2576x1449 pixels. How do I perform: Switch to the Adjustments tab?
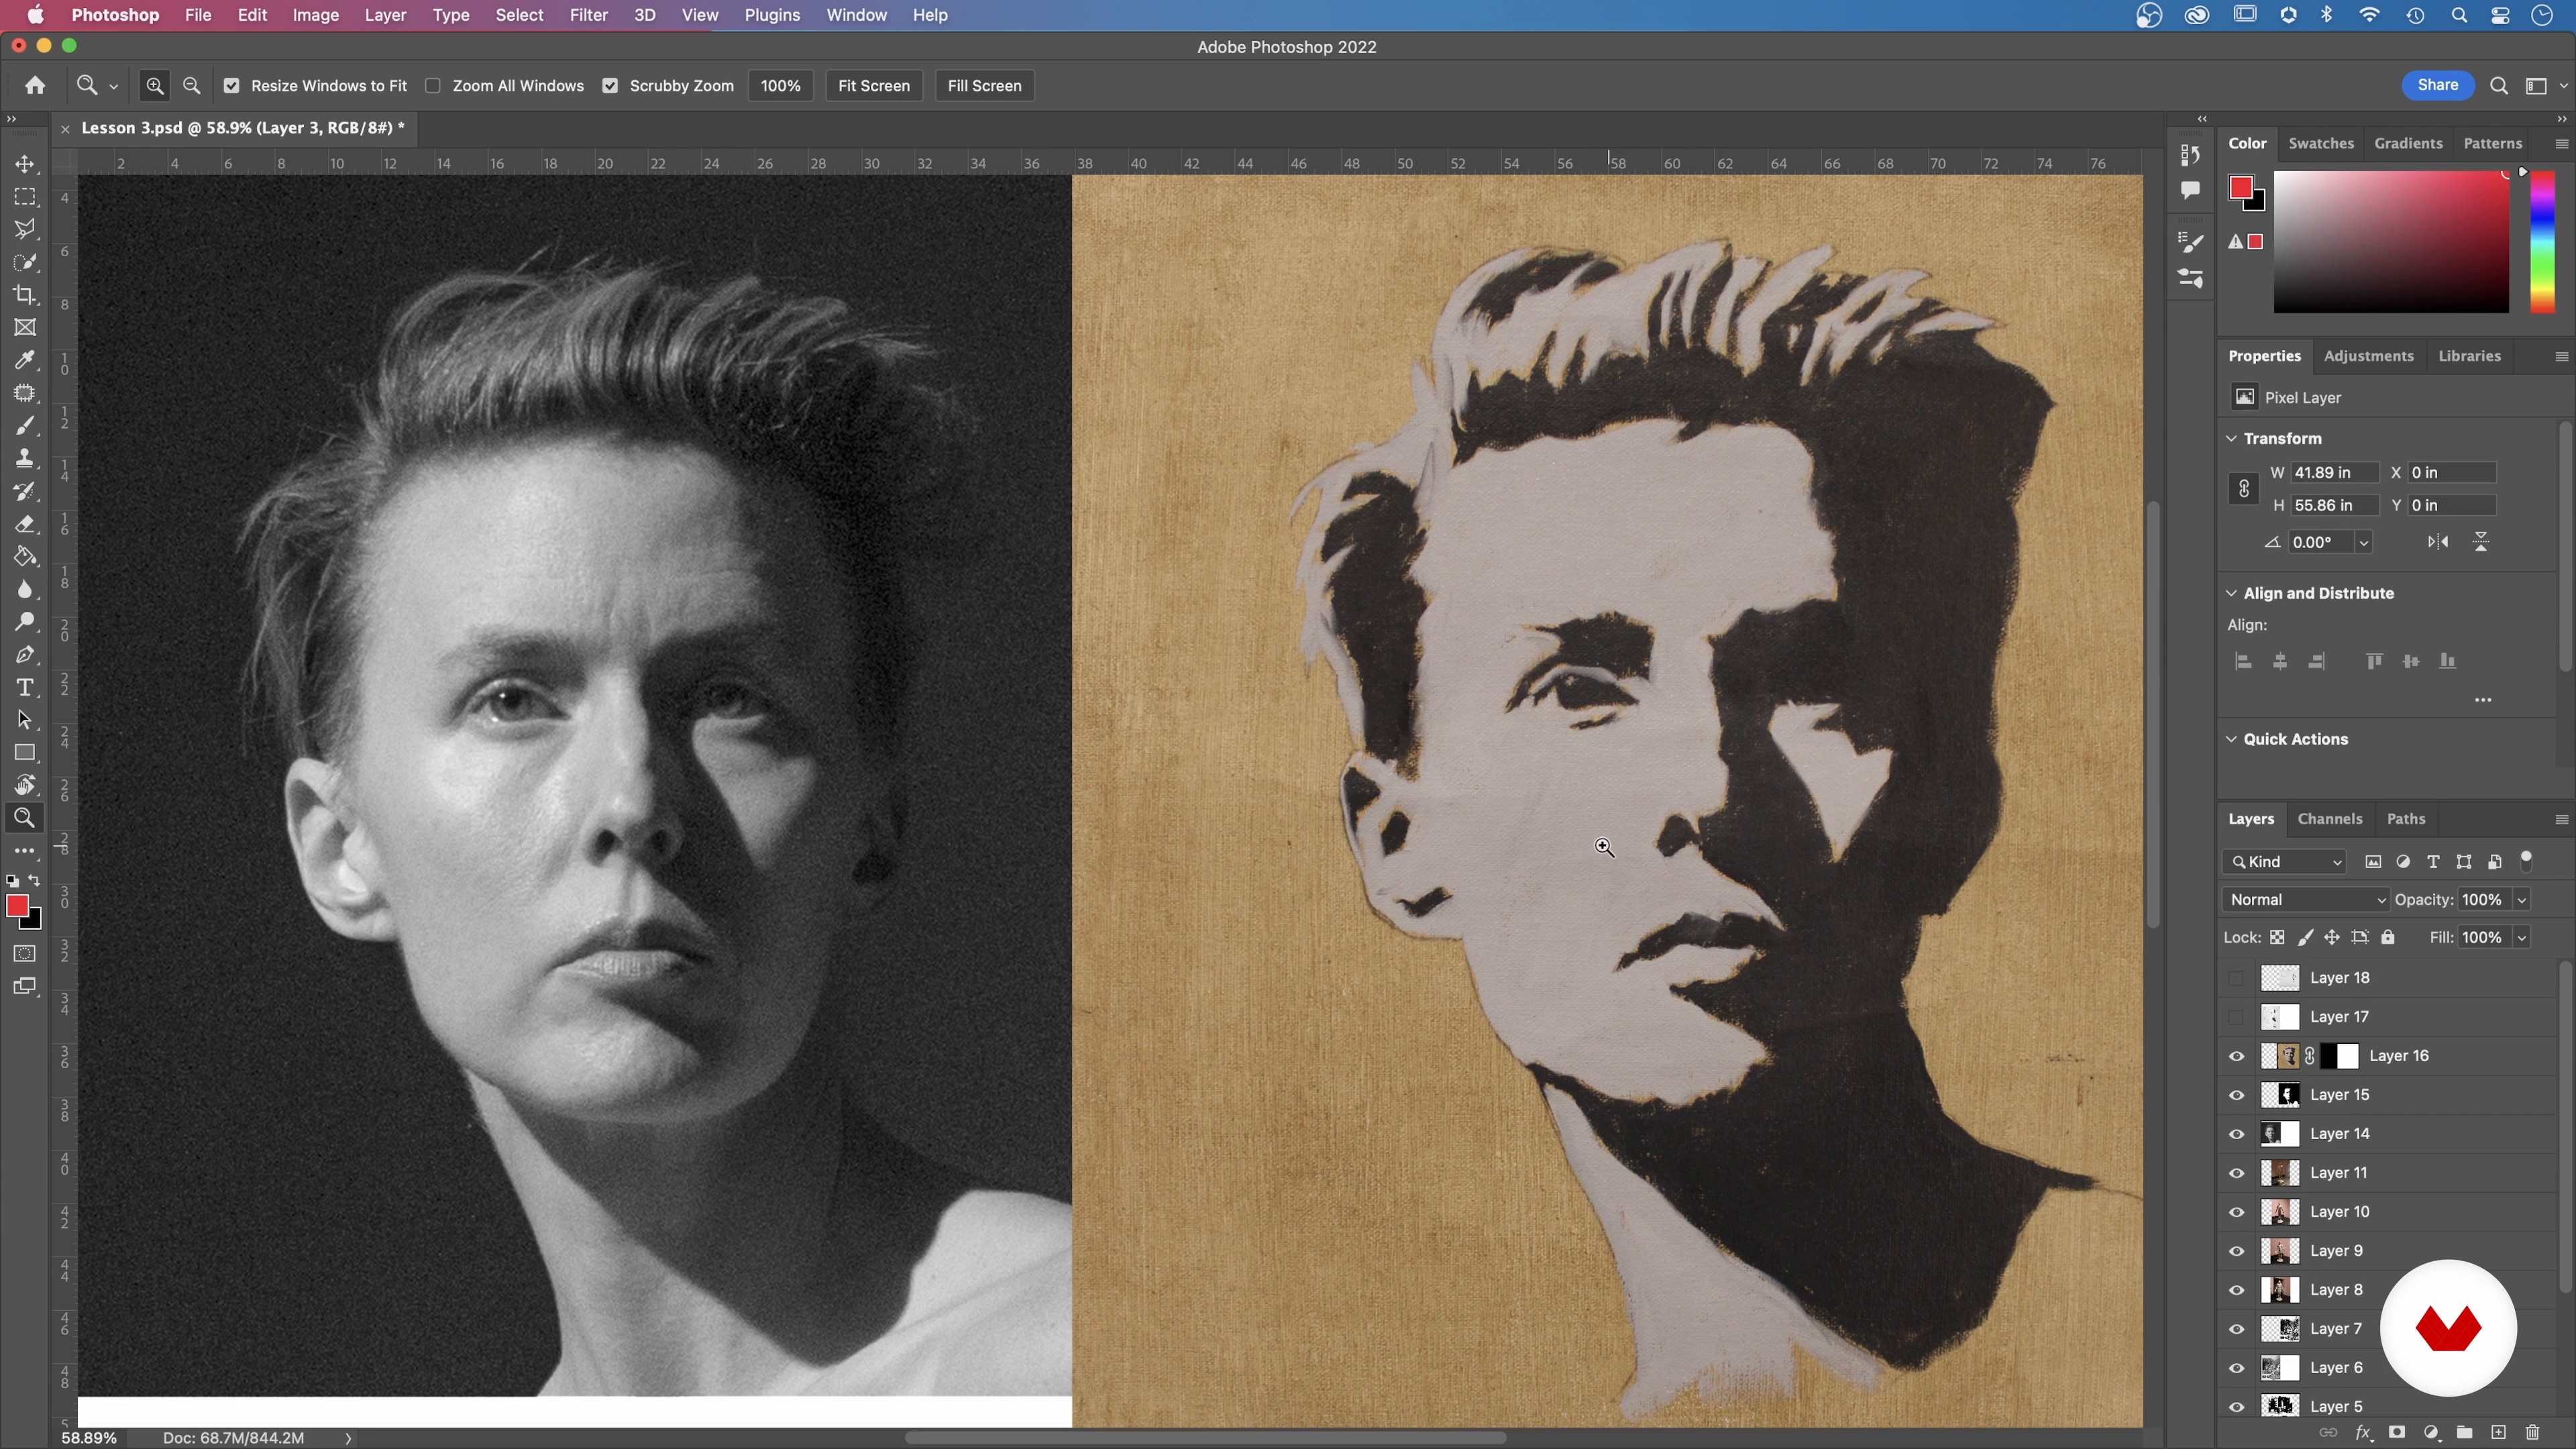2368,357
